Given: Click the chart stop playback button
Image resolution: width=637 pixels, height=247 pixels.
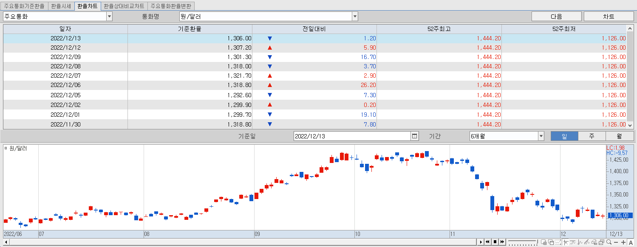Looking at the screenshot, I should 495,242.
